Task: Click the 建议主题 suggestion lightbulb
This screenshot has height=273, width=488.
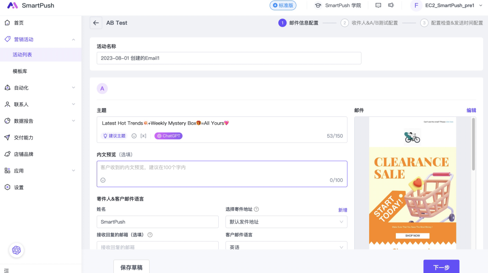Action: [x=114, y=135]
